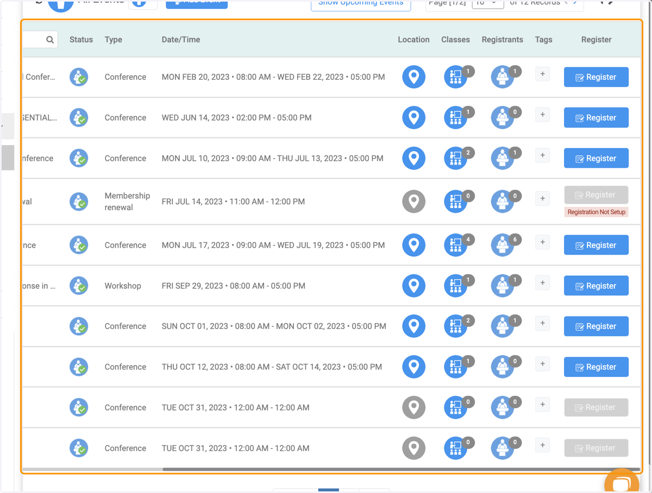Click the Registrants column header
This screenshot has height=493, width=652.
point(502,40)
